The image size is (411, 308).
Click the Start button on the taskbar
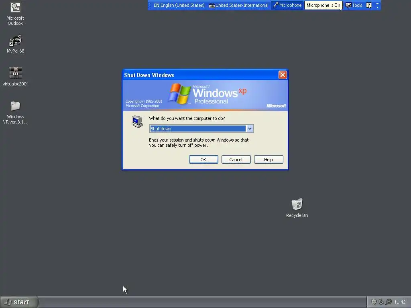pos(19,302)
